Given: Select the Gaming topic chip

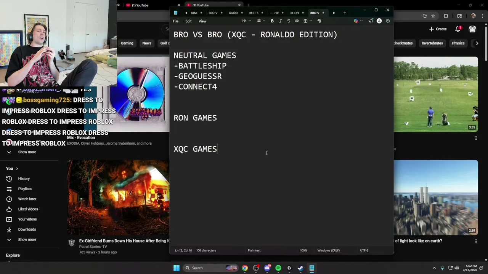Looking at the screenshot, I should coord(127,43).
